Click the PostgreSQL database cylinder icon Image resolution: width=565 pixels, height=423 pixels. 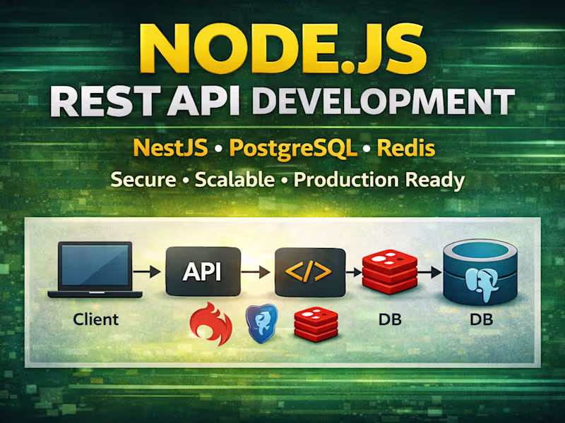click(480, 272)
